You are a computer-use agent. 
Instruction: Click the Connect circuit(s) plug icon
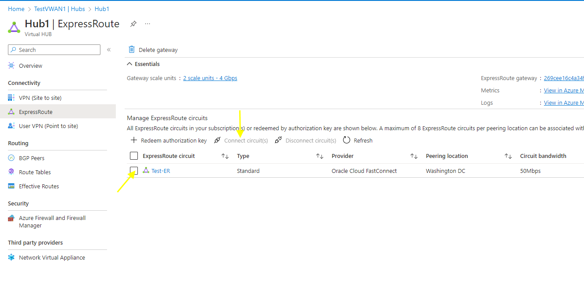pos(217,140)
